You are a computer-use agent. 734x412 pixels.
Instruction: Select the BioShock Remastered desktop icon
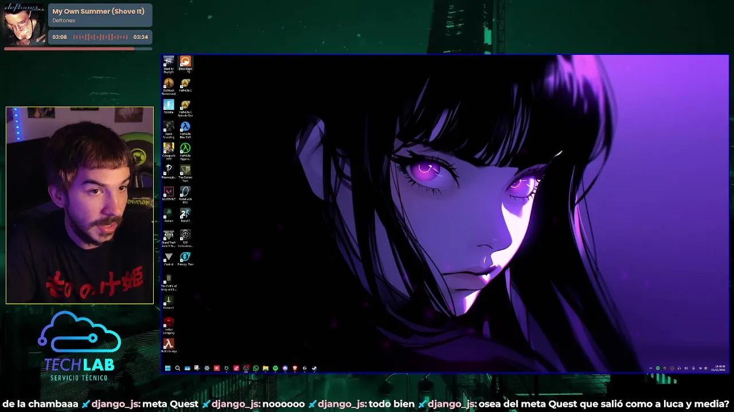[169, 86]
